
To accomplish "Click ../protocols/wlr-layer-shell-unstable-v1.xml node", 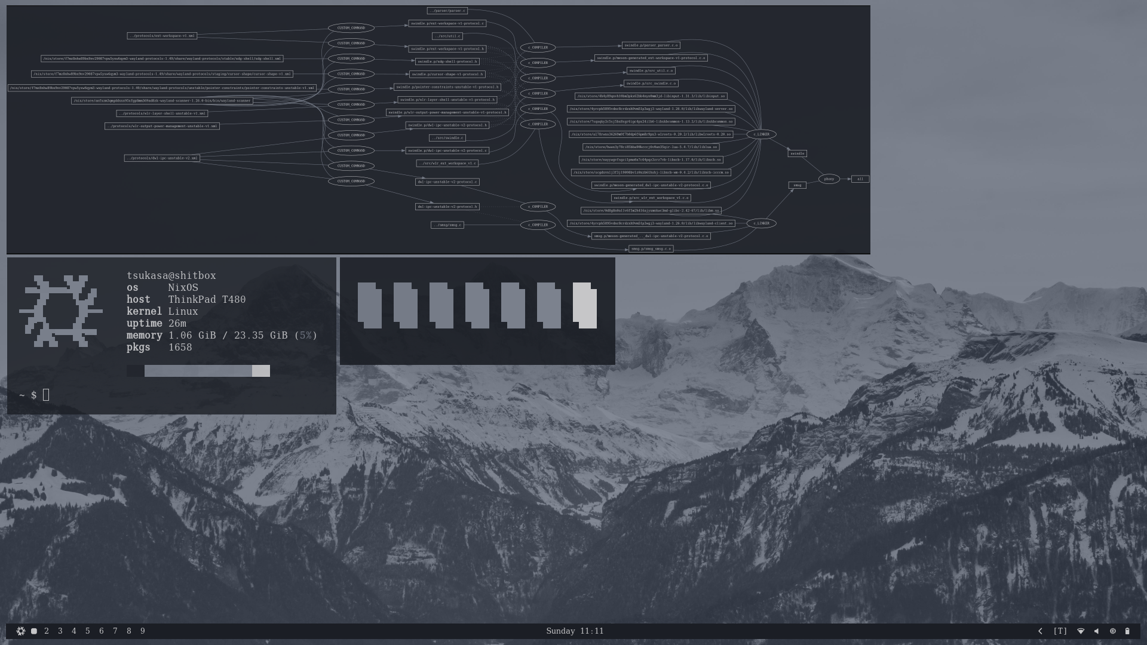I will tap(162, 113).
